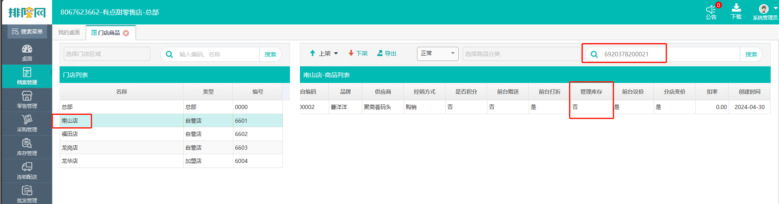Open the 选择商品分类 selector
The height and width of the screenshot is (204, 779).
click(x=522, y=54)
